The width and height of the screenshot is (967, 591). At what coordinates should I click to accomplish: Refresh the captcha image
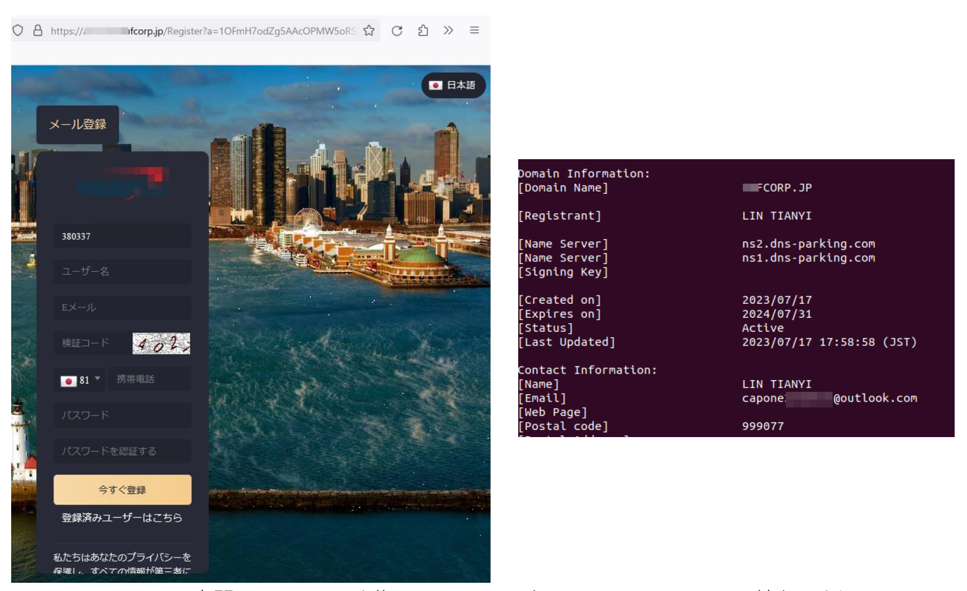click(x=161, y=344)
